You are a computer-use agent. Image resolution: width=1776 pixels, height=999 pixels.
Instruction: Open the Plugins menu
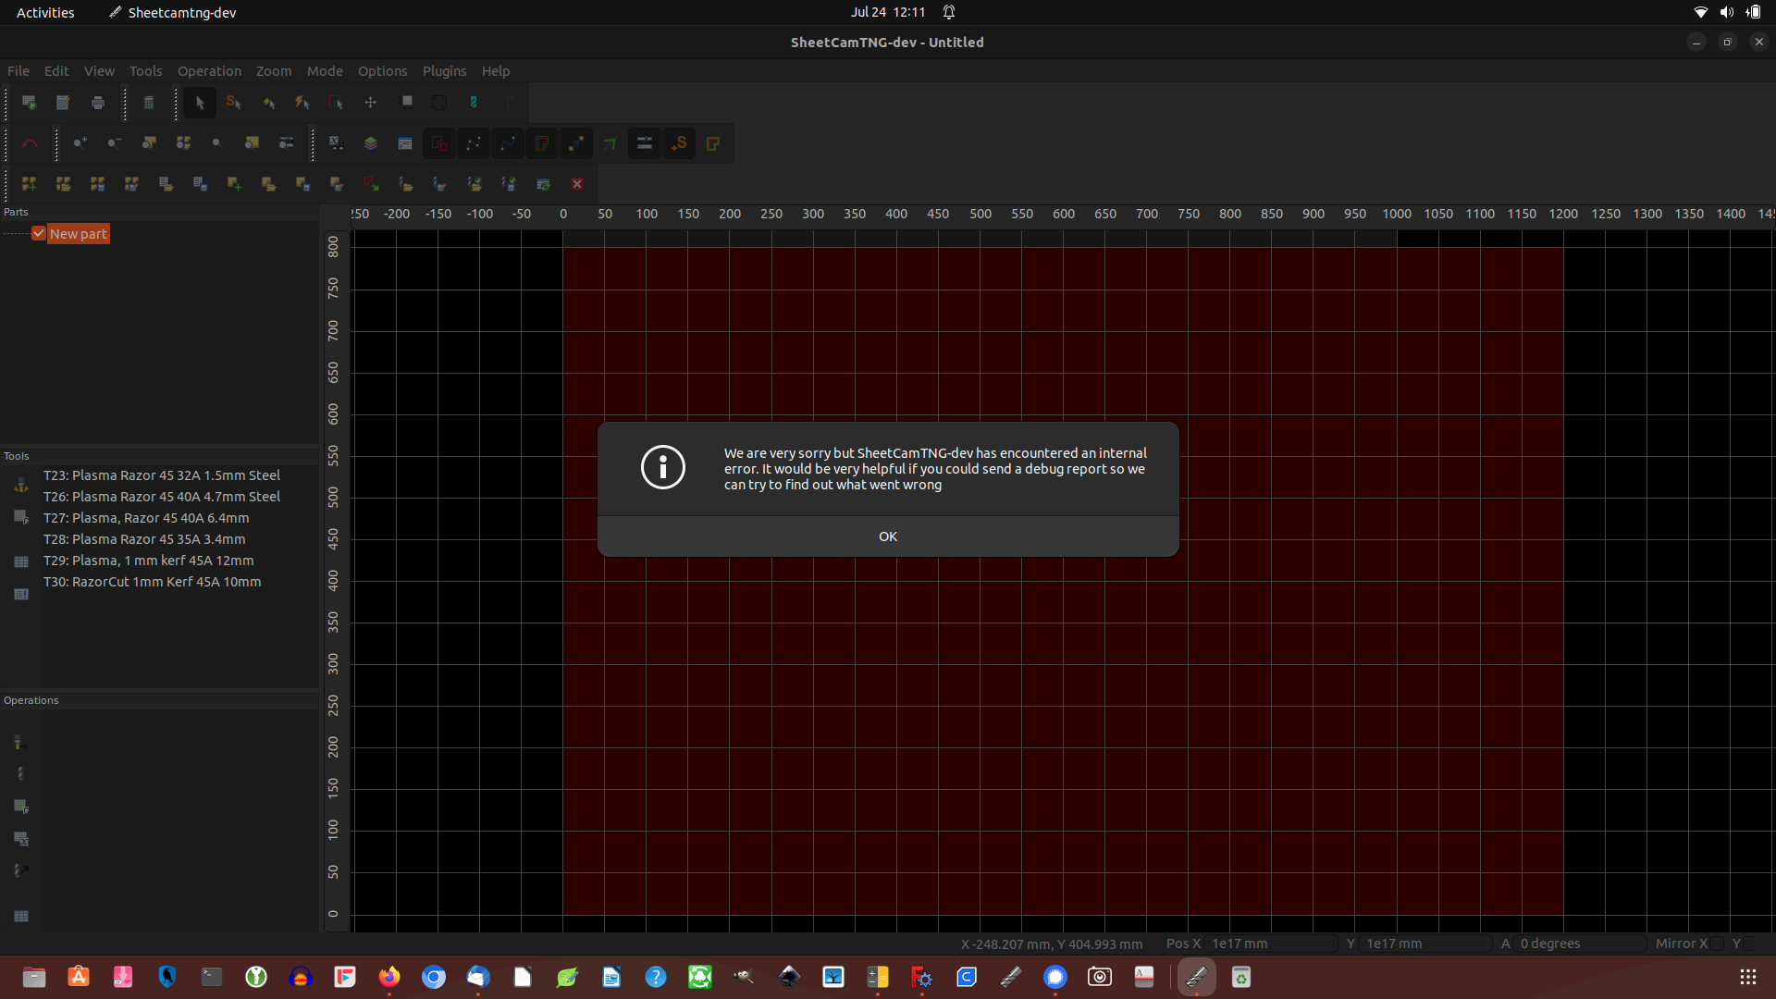tap(444, 71)
